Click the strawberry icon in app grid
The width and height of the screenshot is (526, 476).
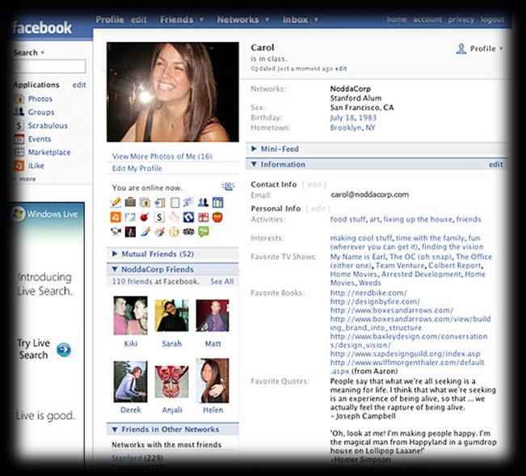217,217
